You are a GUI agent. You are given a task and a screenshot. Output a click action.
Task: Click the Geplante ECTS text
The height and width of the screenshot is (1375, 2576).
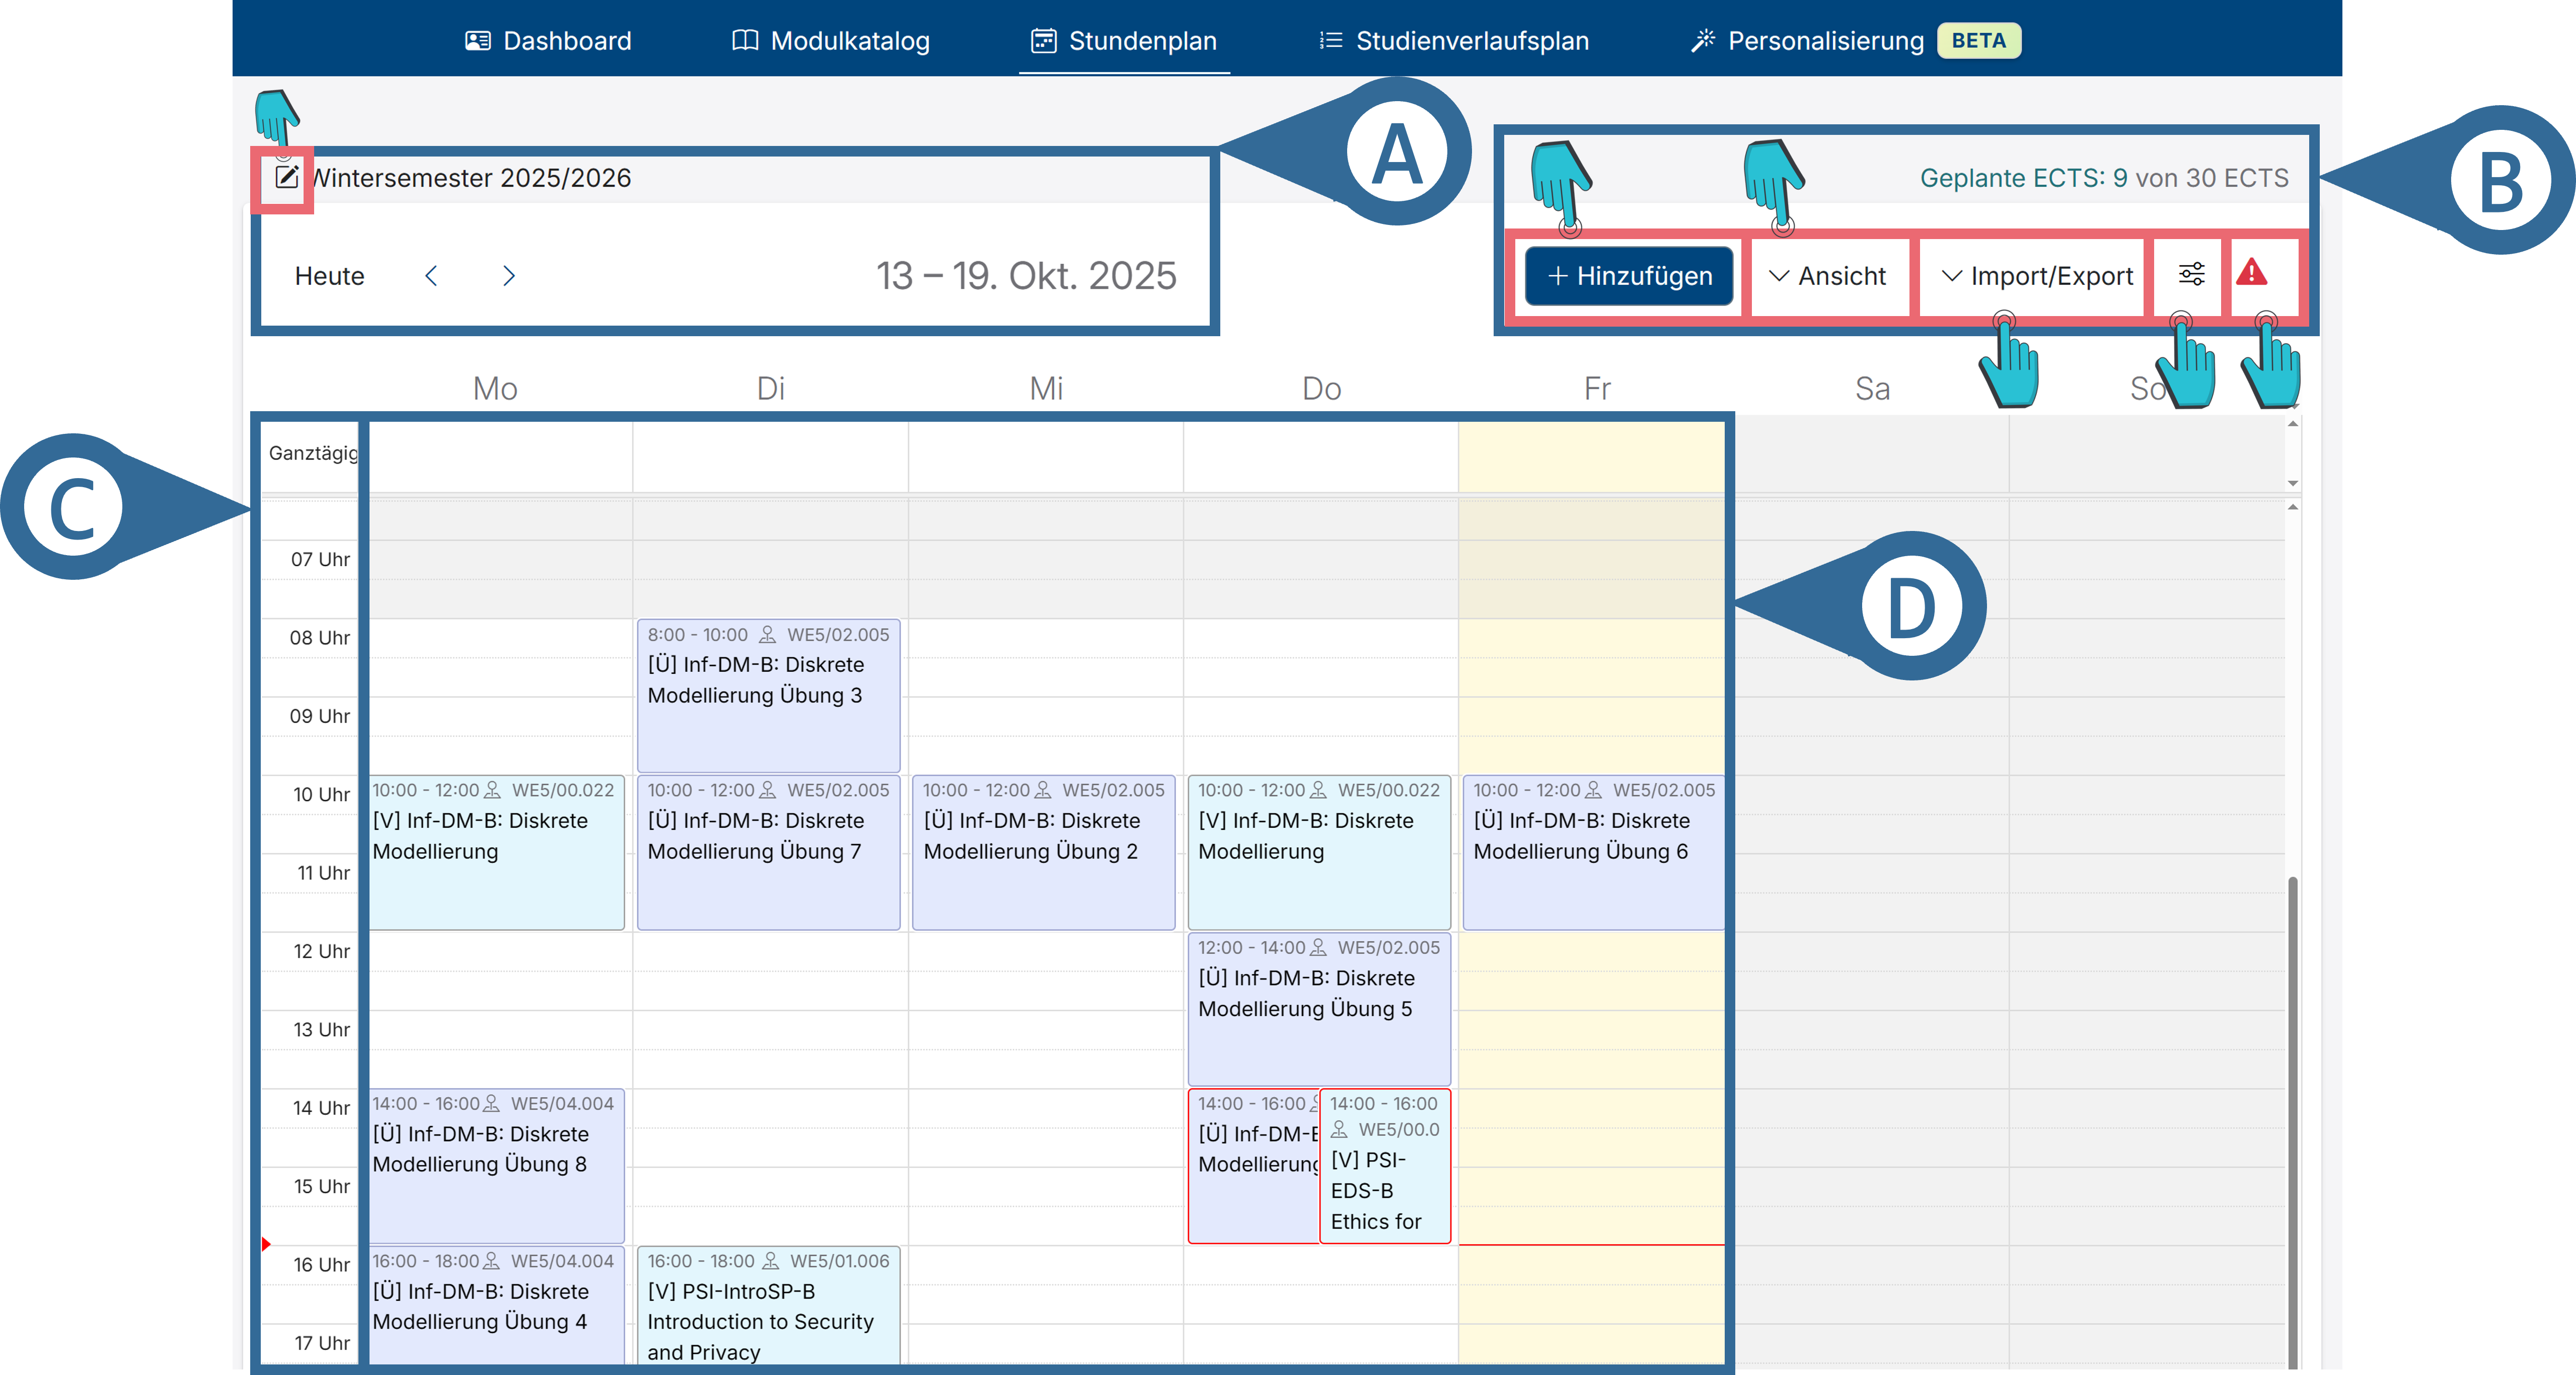click(2104, 178)
